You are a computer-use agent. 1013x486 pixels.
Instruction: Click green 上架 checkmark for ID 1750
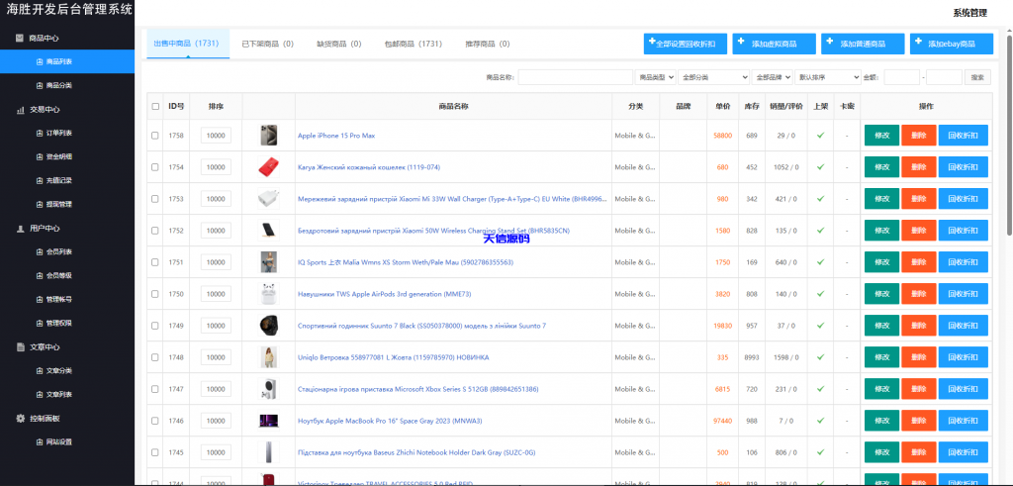[820, 293]
